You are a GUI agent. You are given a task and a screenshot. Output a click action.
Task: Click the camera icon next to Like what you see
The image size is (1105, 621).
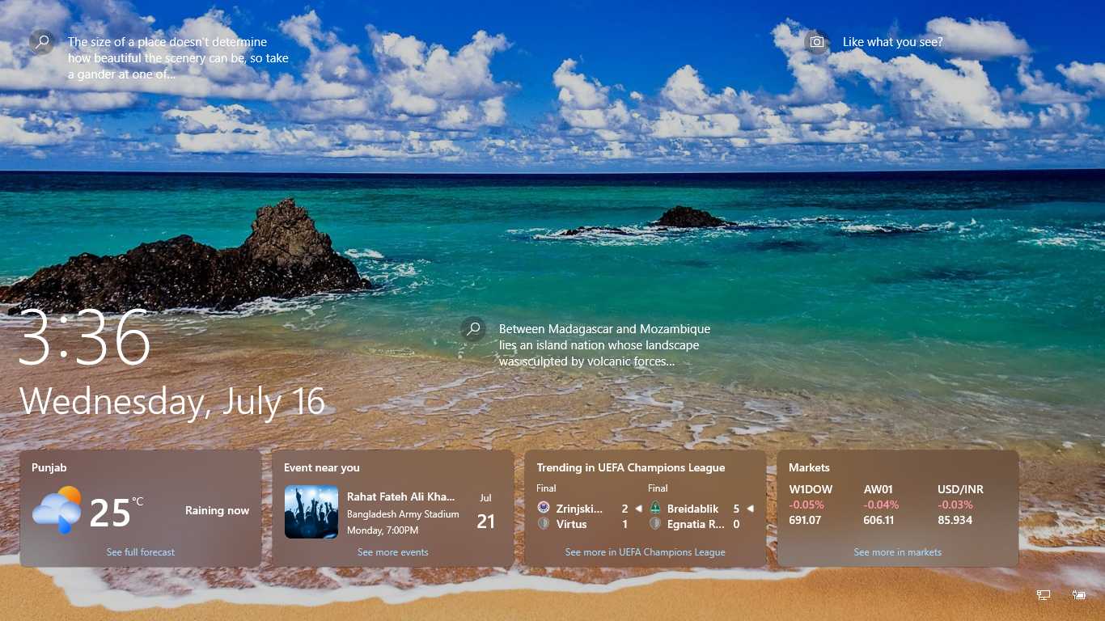[817, 42]
